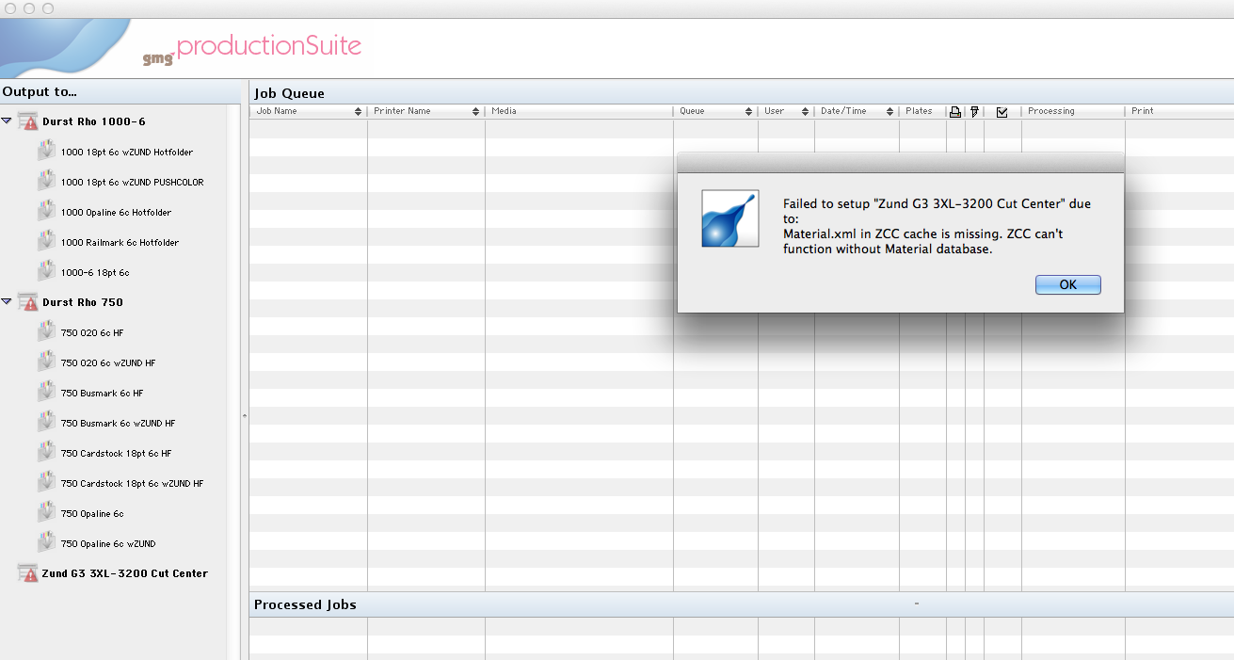Image resolution: width=1234 pixels, height=660 pixels.
Task: Collapse the Durst Rho 750 tree
Action: point(7,302)
